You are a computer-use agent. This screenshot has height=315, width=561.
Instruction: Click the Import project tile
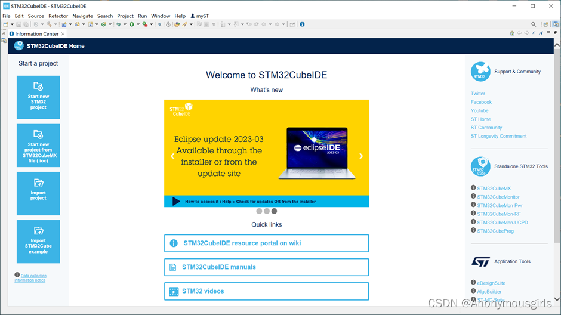[x=38, y=193]
